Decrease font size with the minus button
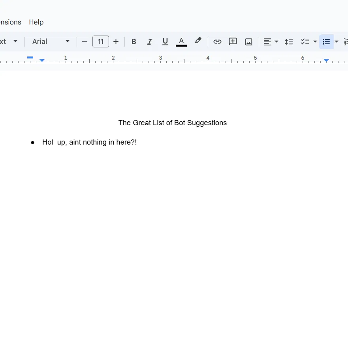Viewport: 348px width, 348px height. click(85, 42)
